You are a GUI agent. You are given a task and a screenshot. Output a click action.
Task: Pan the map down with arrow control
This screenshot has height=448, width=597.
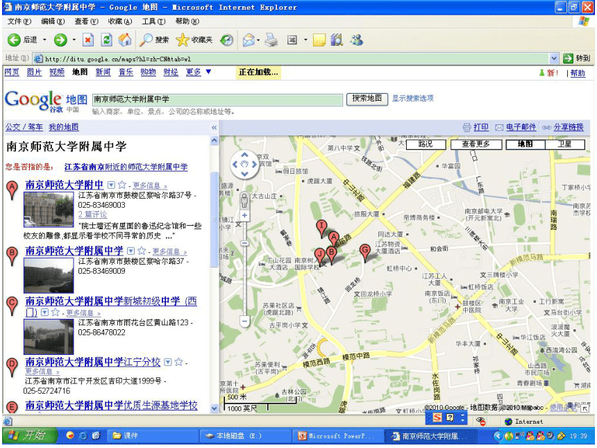(x=244, y=174)
